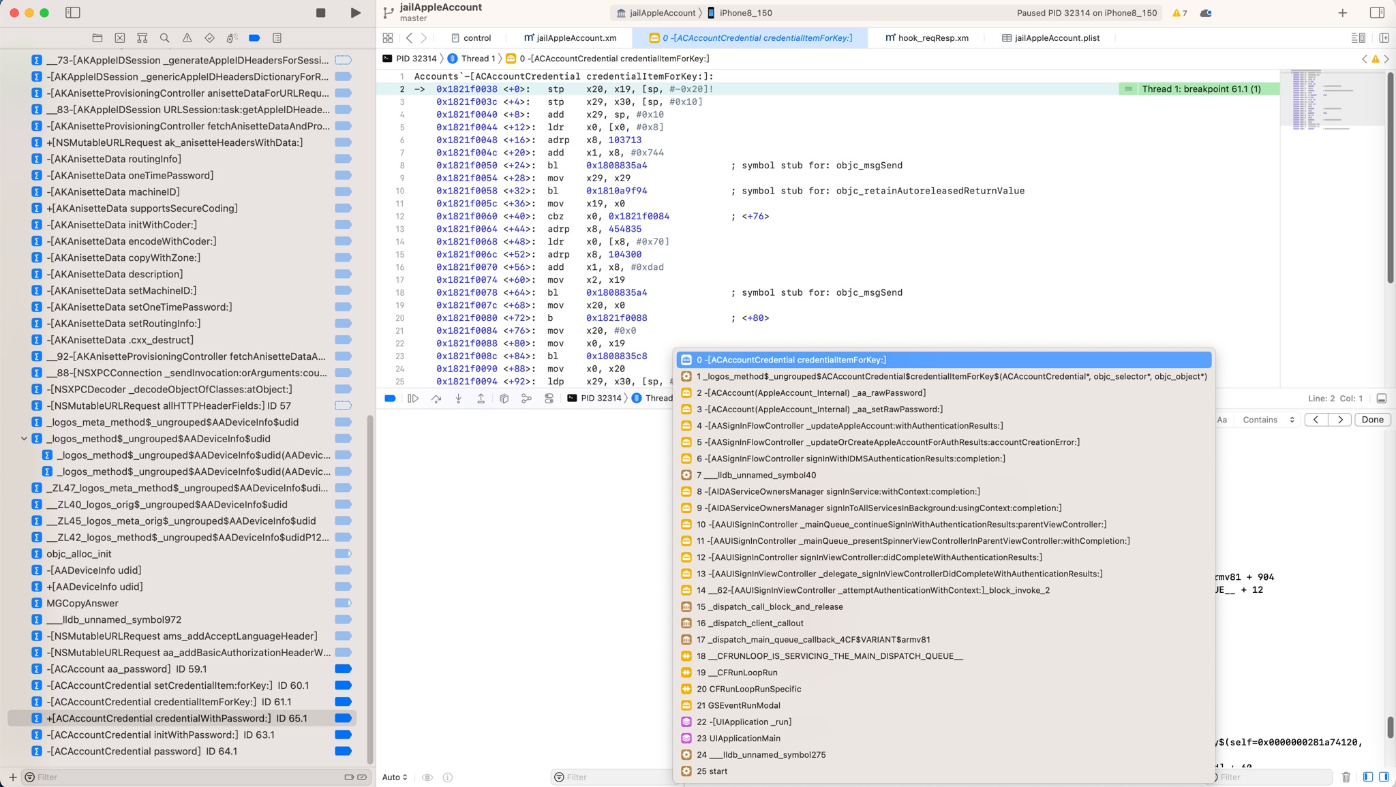Add editor on right icon
The image size is (1396, 787).
pyautogui.click(x=1384, y=38)
